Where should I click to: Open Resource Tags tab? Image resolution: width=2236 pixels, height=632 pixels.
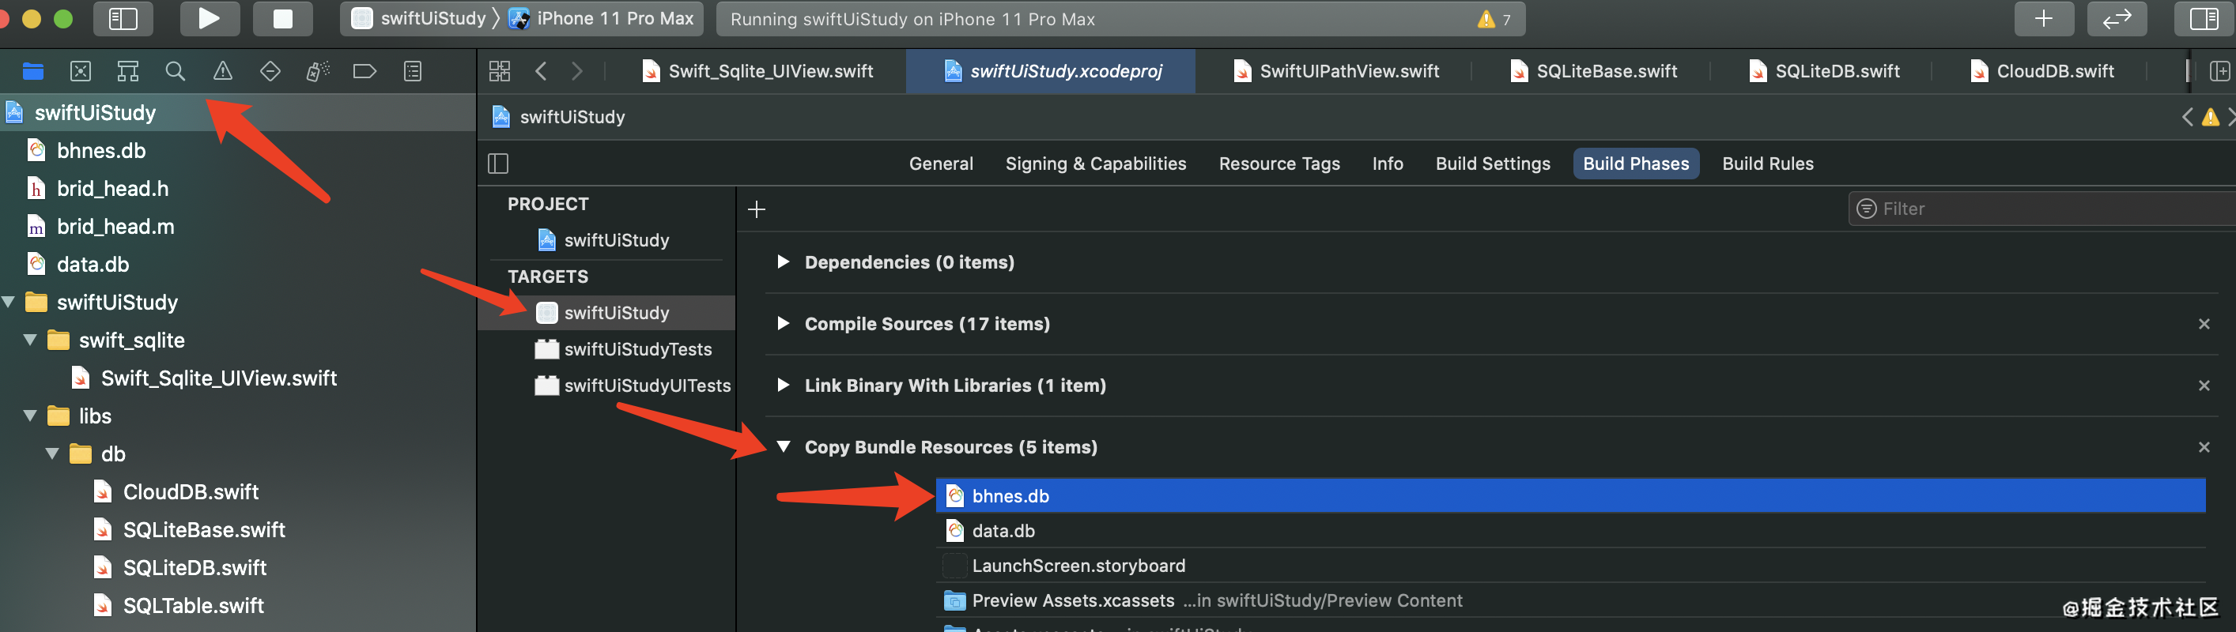pos(1279,164)
